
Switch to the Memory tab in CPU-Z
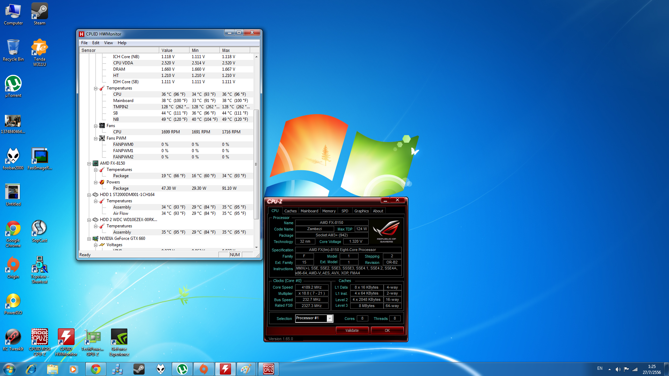(329, 211)
